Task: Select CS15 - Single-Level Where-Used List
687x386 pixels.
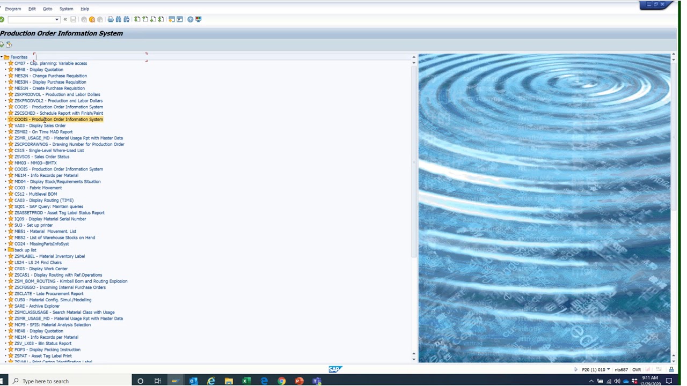Action: (49, 150)
